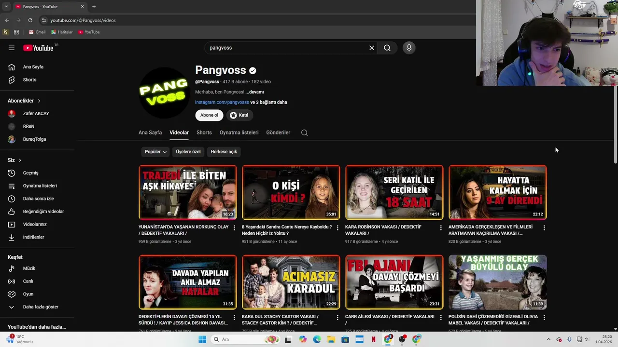Open the Gmail bookmark
This screenshot has height=347, width=618.
click(x=37, y=32)
